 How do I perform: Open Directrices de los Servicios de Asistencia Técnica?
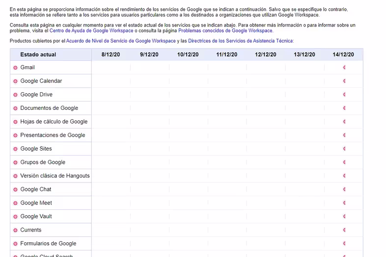(241, 41)
